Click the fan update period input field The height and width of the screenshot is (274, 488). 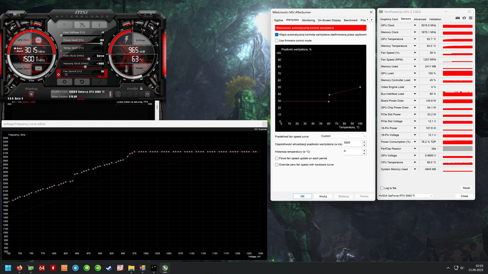pos(352,143)
